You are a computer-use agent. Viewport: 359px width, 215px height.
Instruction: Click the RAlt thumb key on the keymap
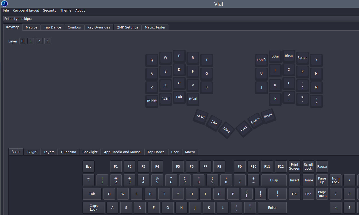[244, 129]
